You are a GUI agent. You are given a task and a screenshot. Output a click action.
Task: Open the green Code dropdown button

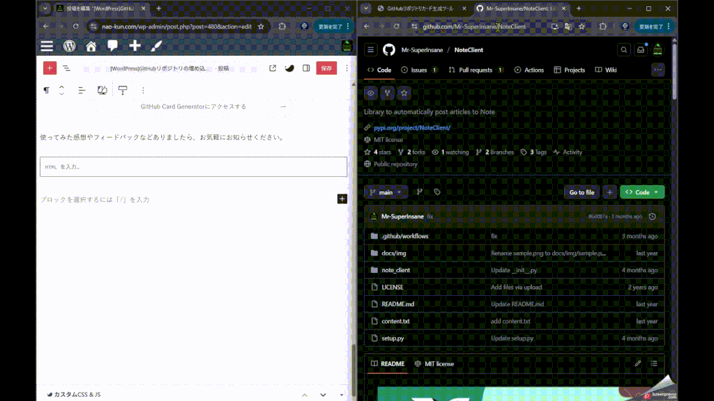pos(642,192)
